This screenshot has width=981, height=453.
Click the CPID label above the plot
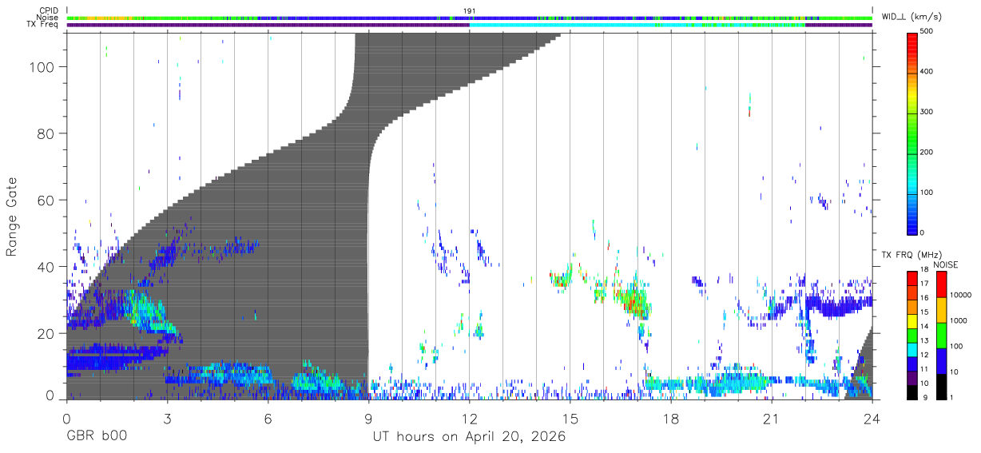[49, 10]
